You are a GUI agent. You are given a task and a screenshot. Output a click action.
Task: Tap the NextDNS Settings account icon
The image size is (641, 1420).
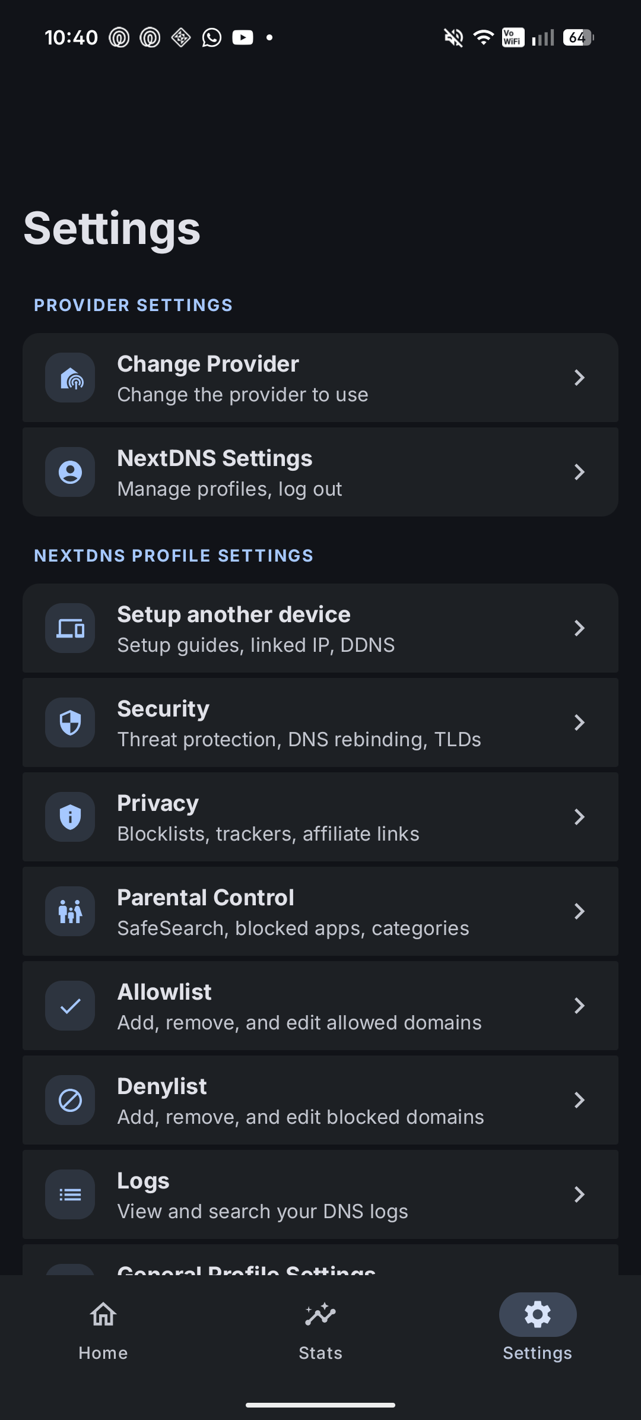pos(70,473)
